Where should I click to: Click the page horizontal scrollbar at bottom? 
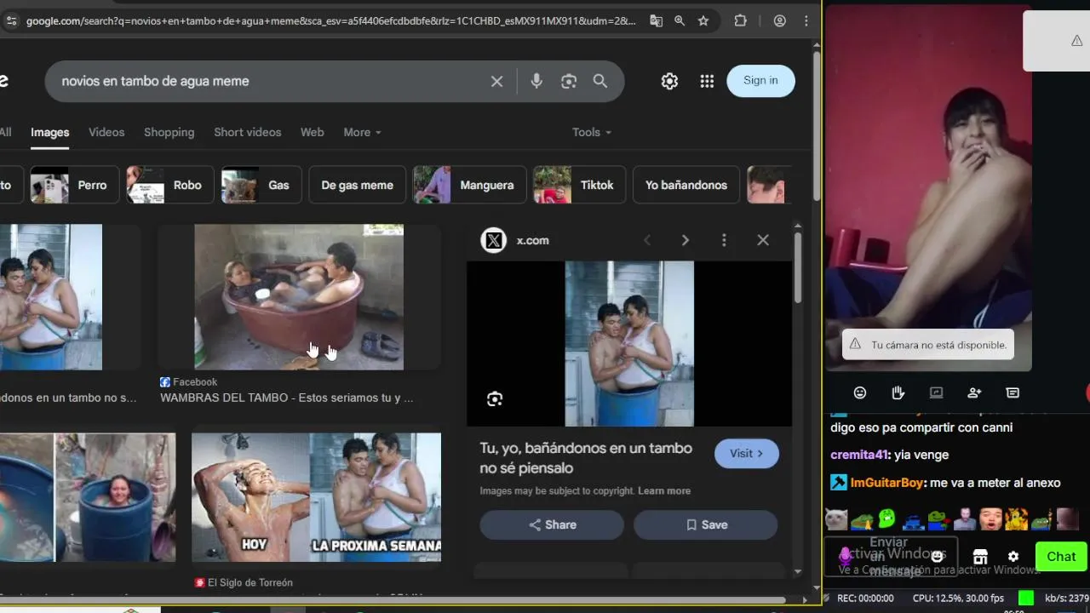392,600
